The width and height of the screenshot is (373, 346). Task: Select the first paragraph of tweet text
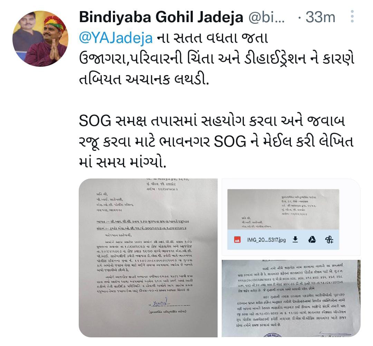click(217, 59)
